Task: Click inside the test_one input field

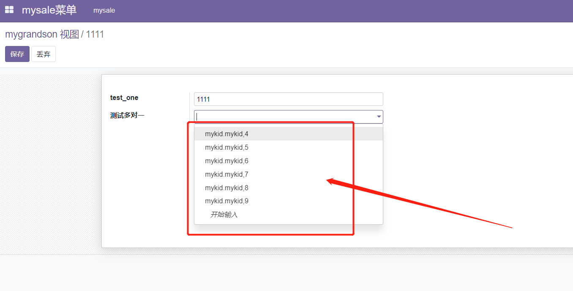Action: pyautogui.click(x=288, y=99)
